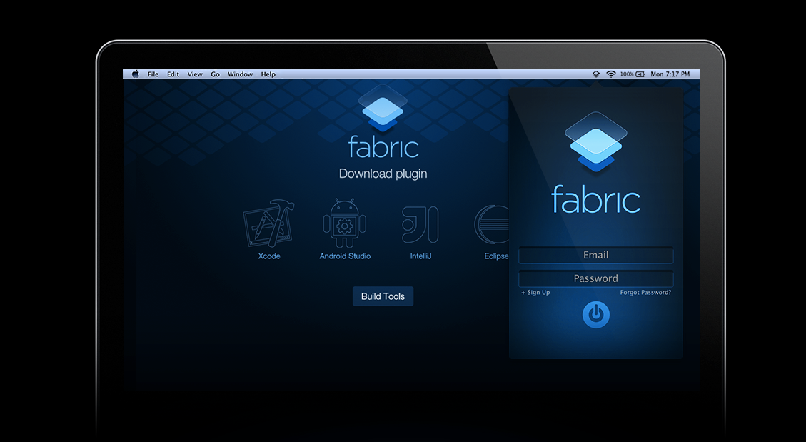Select the Android Studio plugin icon
The height and width of the screenshot is (442, 806).
344,223
